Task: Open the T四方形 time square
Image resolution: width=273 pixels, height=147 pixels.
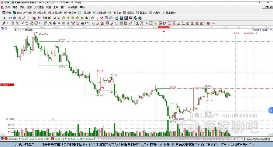Action: (x=85, y=13)
